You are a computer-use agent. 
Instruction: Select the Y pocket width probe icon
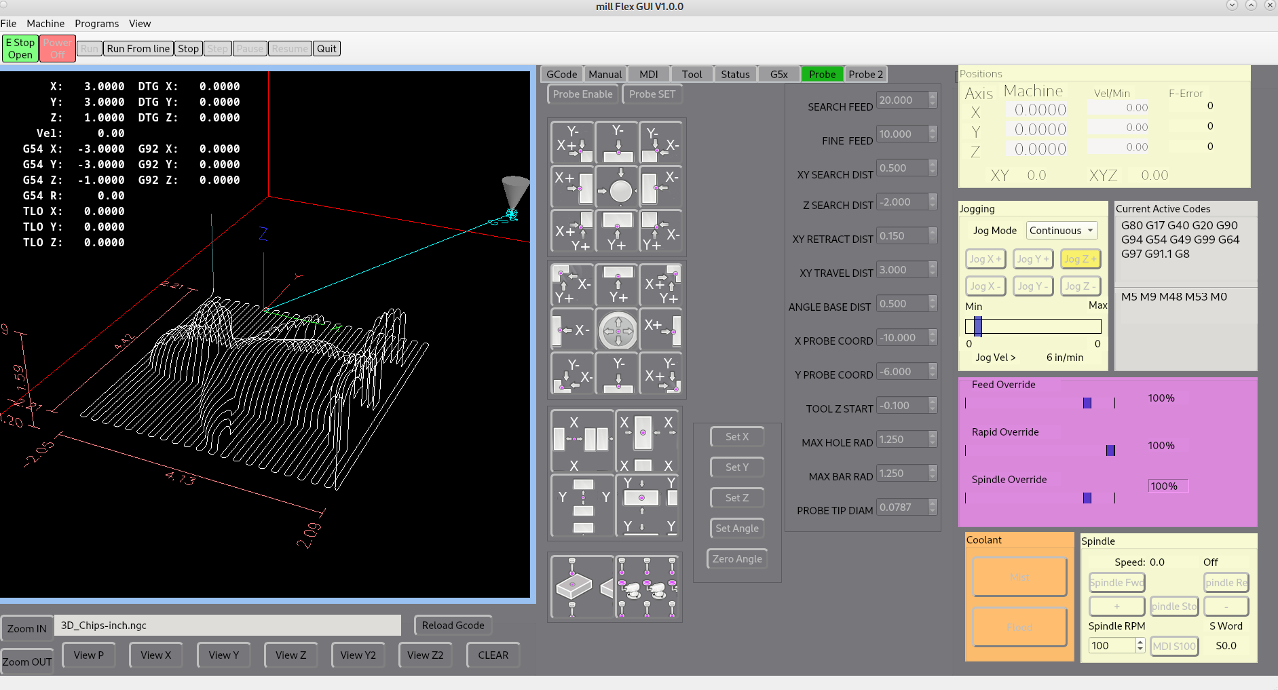[x=582, y=505]
